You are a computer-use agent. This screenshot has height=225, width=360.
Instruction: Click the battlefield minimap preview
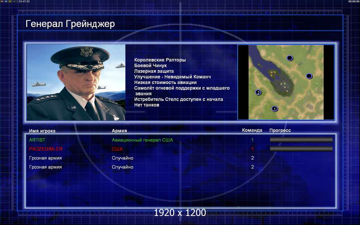click(286, 82)
